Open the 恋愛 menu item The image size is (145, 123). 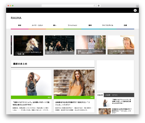tap(125, 25)
